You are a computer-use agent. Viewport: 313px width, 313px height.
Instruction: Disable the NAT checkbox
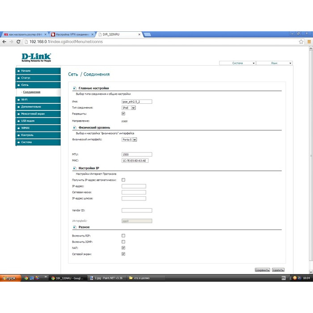coord(123,248)
